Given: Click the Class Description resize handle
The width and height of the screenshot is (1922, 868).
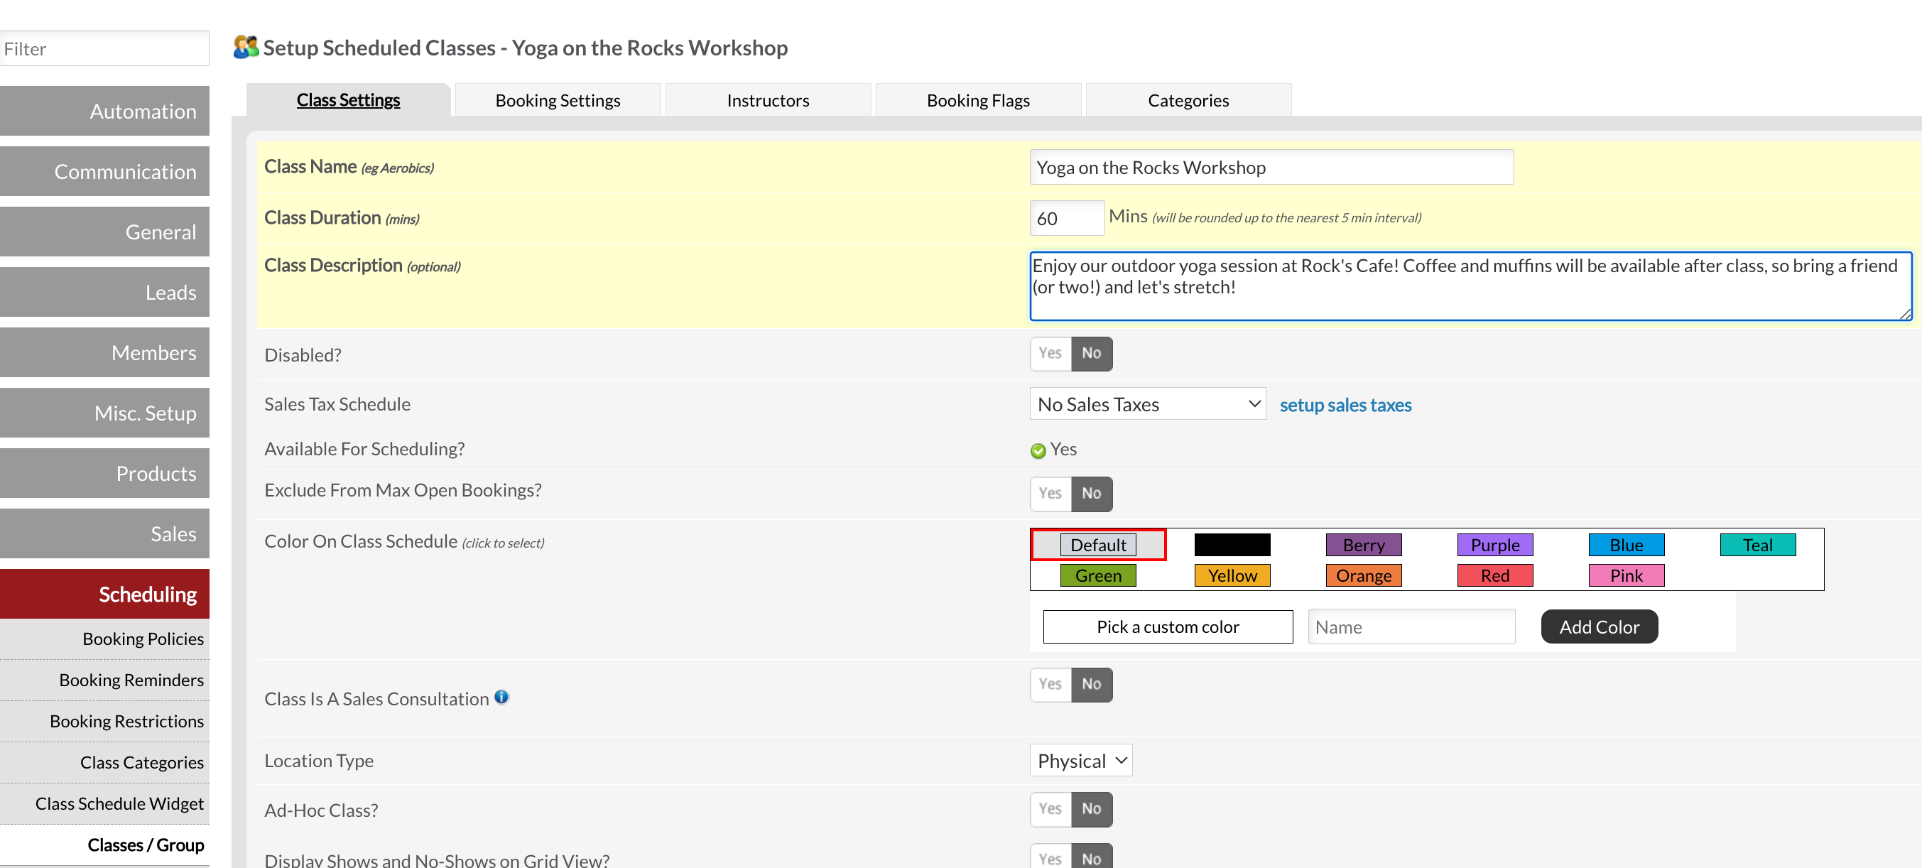Looking at the screenshot, I should (x=1905, y=314).
